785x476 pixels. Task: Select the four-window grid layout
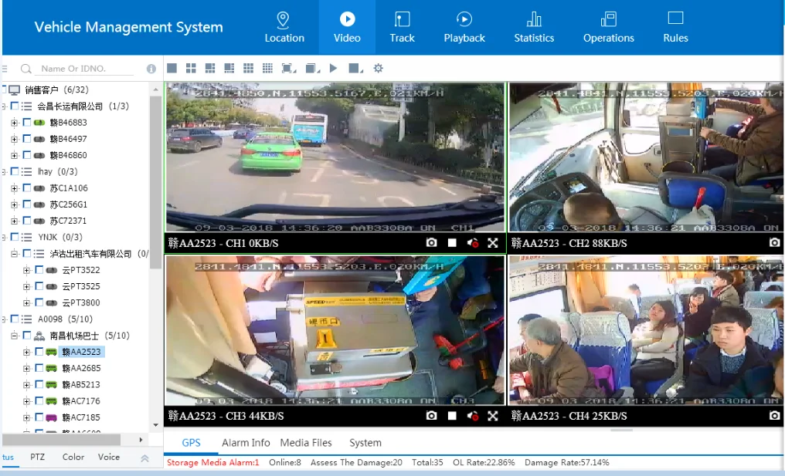(x=191, y=69)
